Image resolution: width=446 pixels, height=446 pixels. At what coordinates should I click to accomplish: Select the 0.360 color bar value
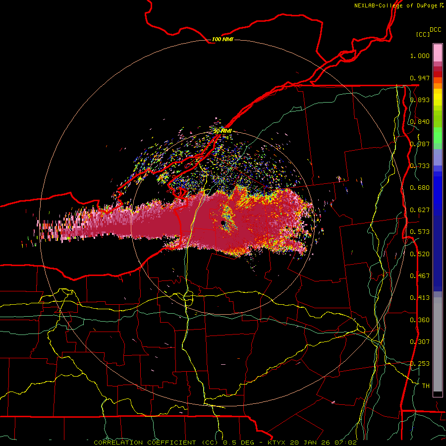click(x=420, y=320)
